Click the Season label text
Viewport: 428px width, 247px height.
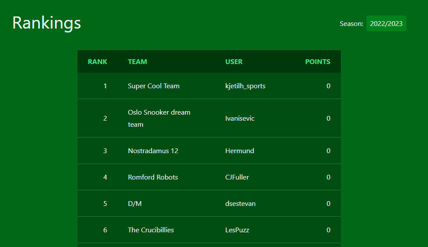351,24
